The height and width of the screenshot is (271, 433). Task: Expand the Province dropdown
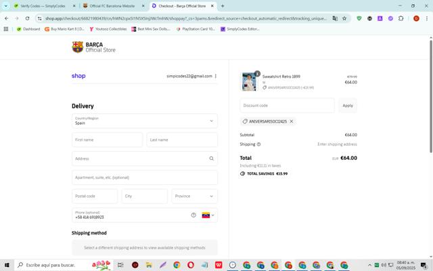[194, 196]
